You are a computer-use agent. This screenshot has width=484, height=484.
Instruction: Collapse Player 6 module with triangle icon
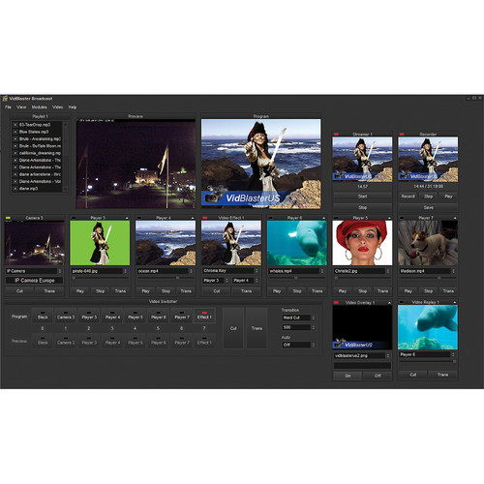[x=323, y=218]
